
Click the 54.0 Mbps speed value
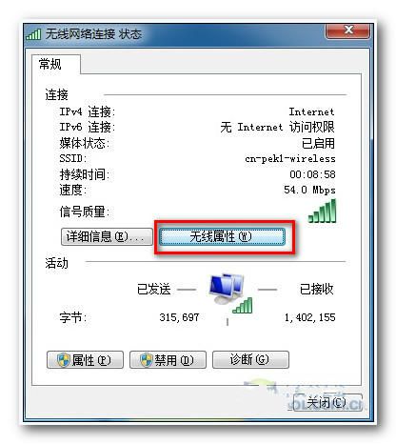coord(309,190)
